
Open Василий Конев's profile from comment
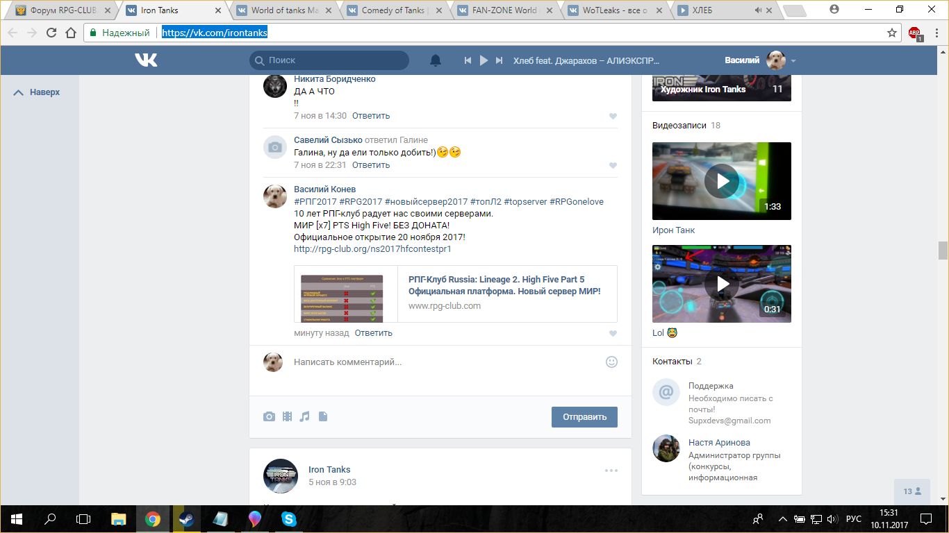tap(324, 189)
